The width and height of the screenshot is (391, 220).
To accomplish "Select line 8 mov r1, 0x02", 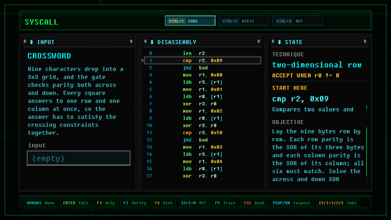I will click(x=203, y=111).
